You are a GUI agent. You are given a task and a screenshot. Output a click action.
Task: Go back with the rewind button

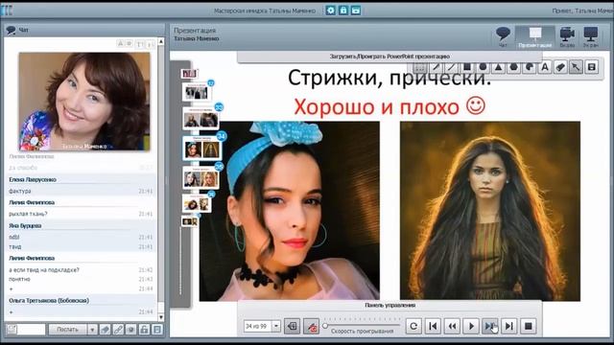[452, 326]
